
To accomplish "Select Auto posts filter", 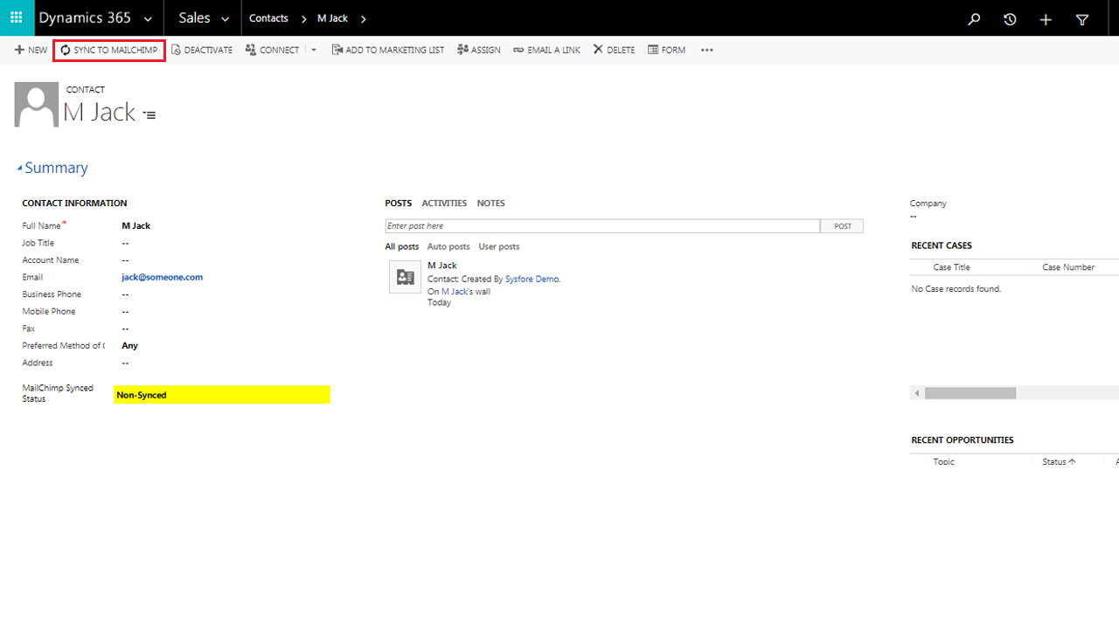I will 448,246.
